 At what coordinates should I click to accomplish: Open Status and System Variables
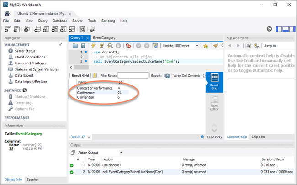(37, 69)
